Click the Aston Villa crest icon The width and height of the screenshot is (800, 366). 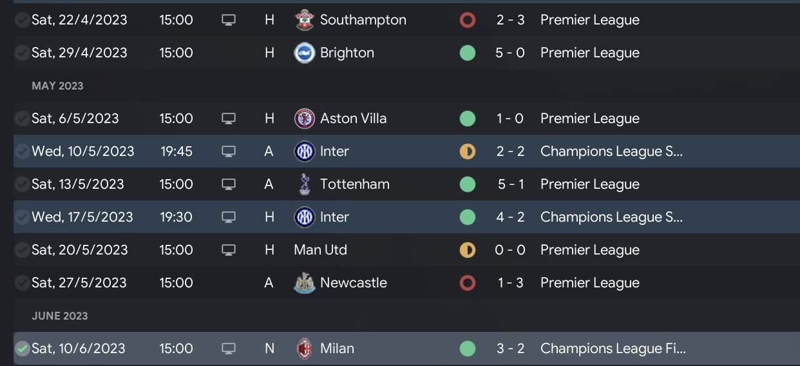point(304,119)
